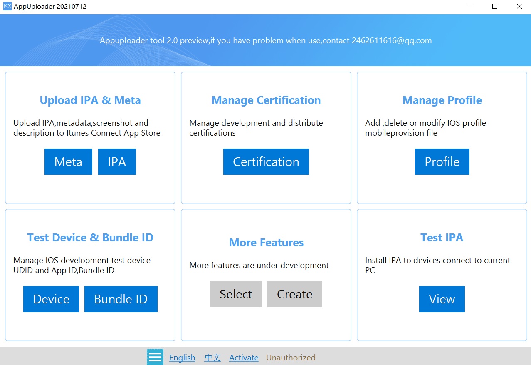The height and width of the screenshot is (365, 531).
Task: Open the hamburger menu at bottom bar
Action: coord(155,357)
